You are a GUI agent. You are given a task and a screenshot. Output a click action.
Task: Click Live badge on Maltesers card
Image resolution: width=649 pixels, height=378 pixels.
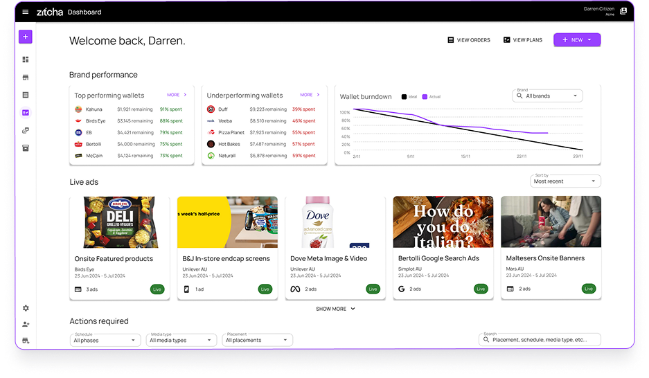click(589, 289)
